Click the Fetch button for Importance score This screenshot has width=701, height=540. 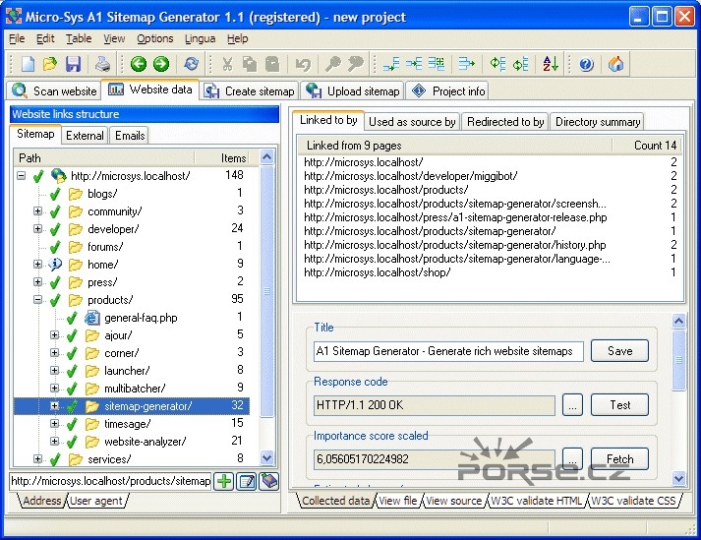tap(619, 458)
